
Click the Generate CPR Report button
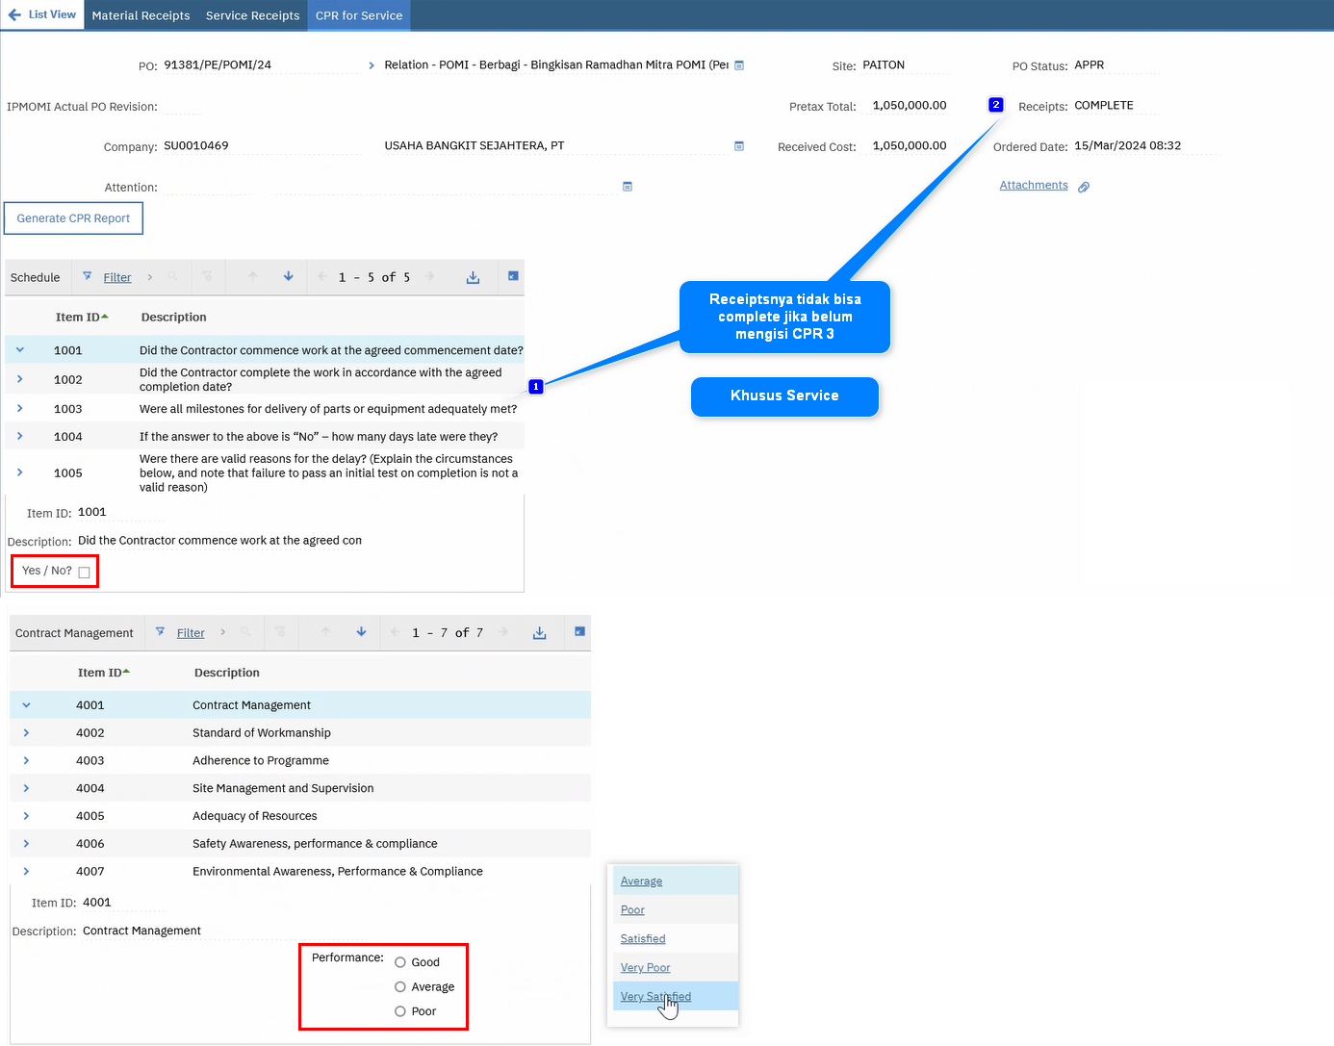pos(73,218)
